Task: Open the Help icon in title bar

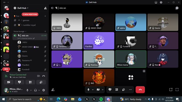Action: [161, 2]
